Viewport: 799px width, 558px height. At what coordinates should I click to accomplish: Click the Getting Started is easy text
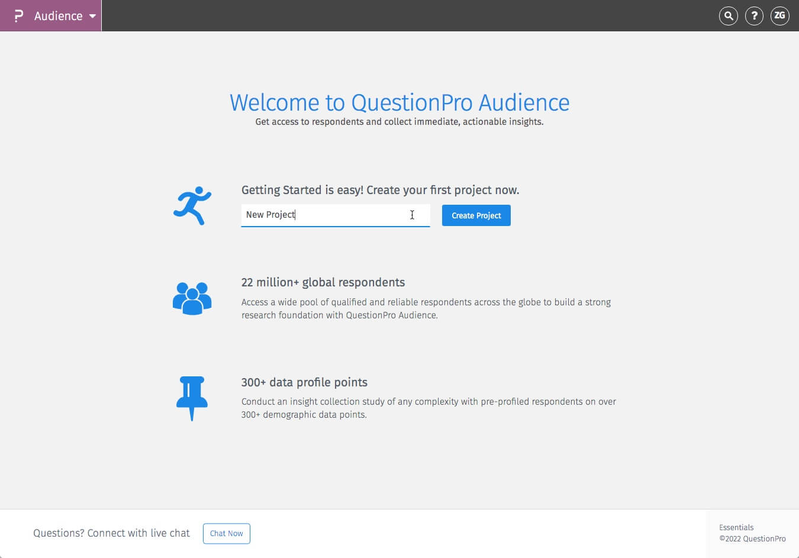pyautogui.click(x=380, y=190)
